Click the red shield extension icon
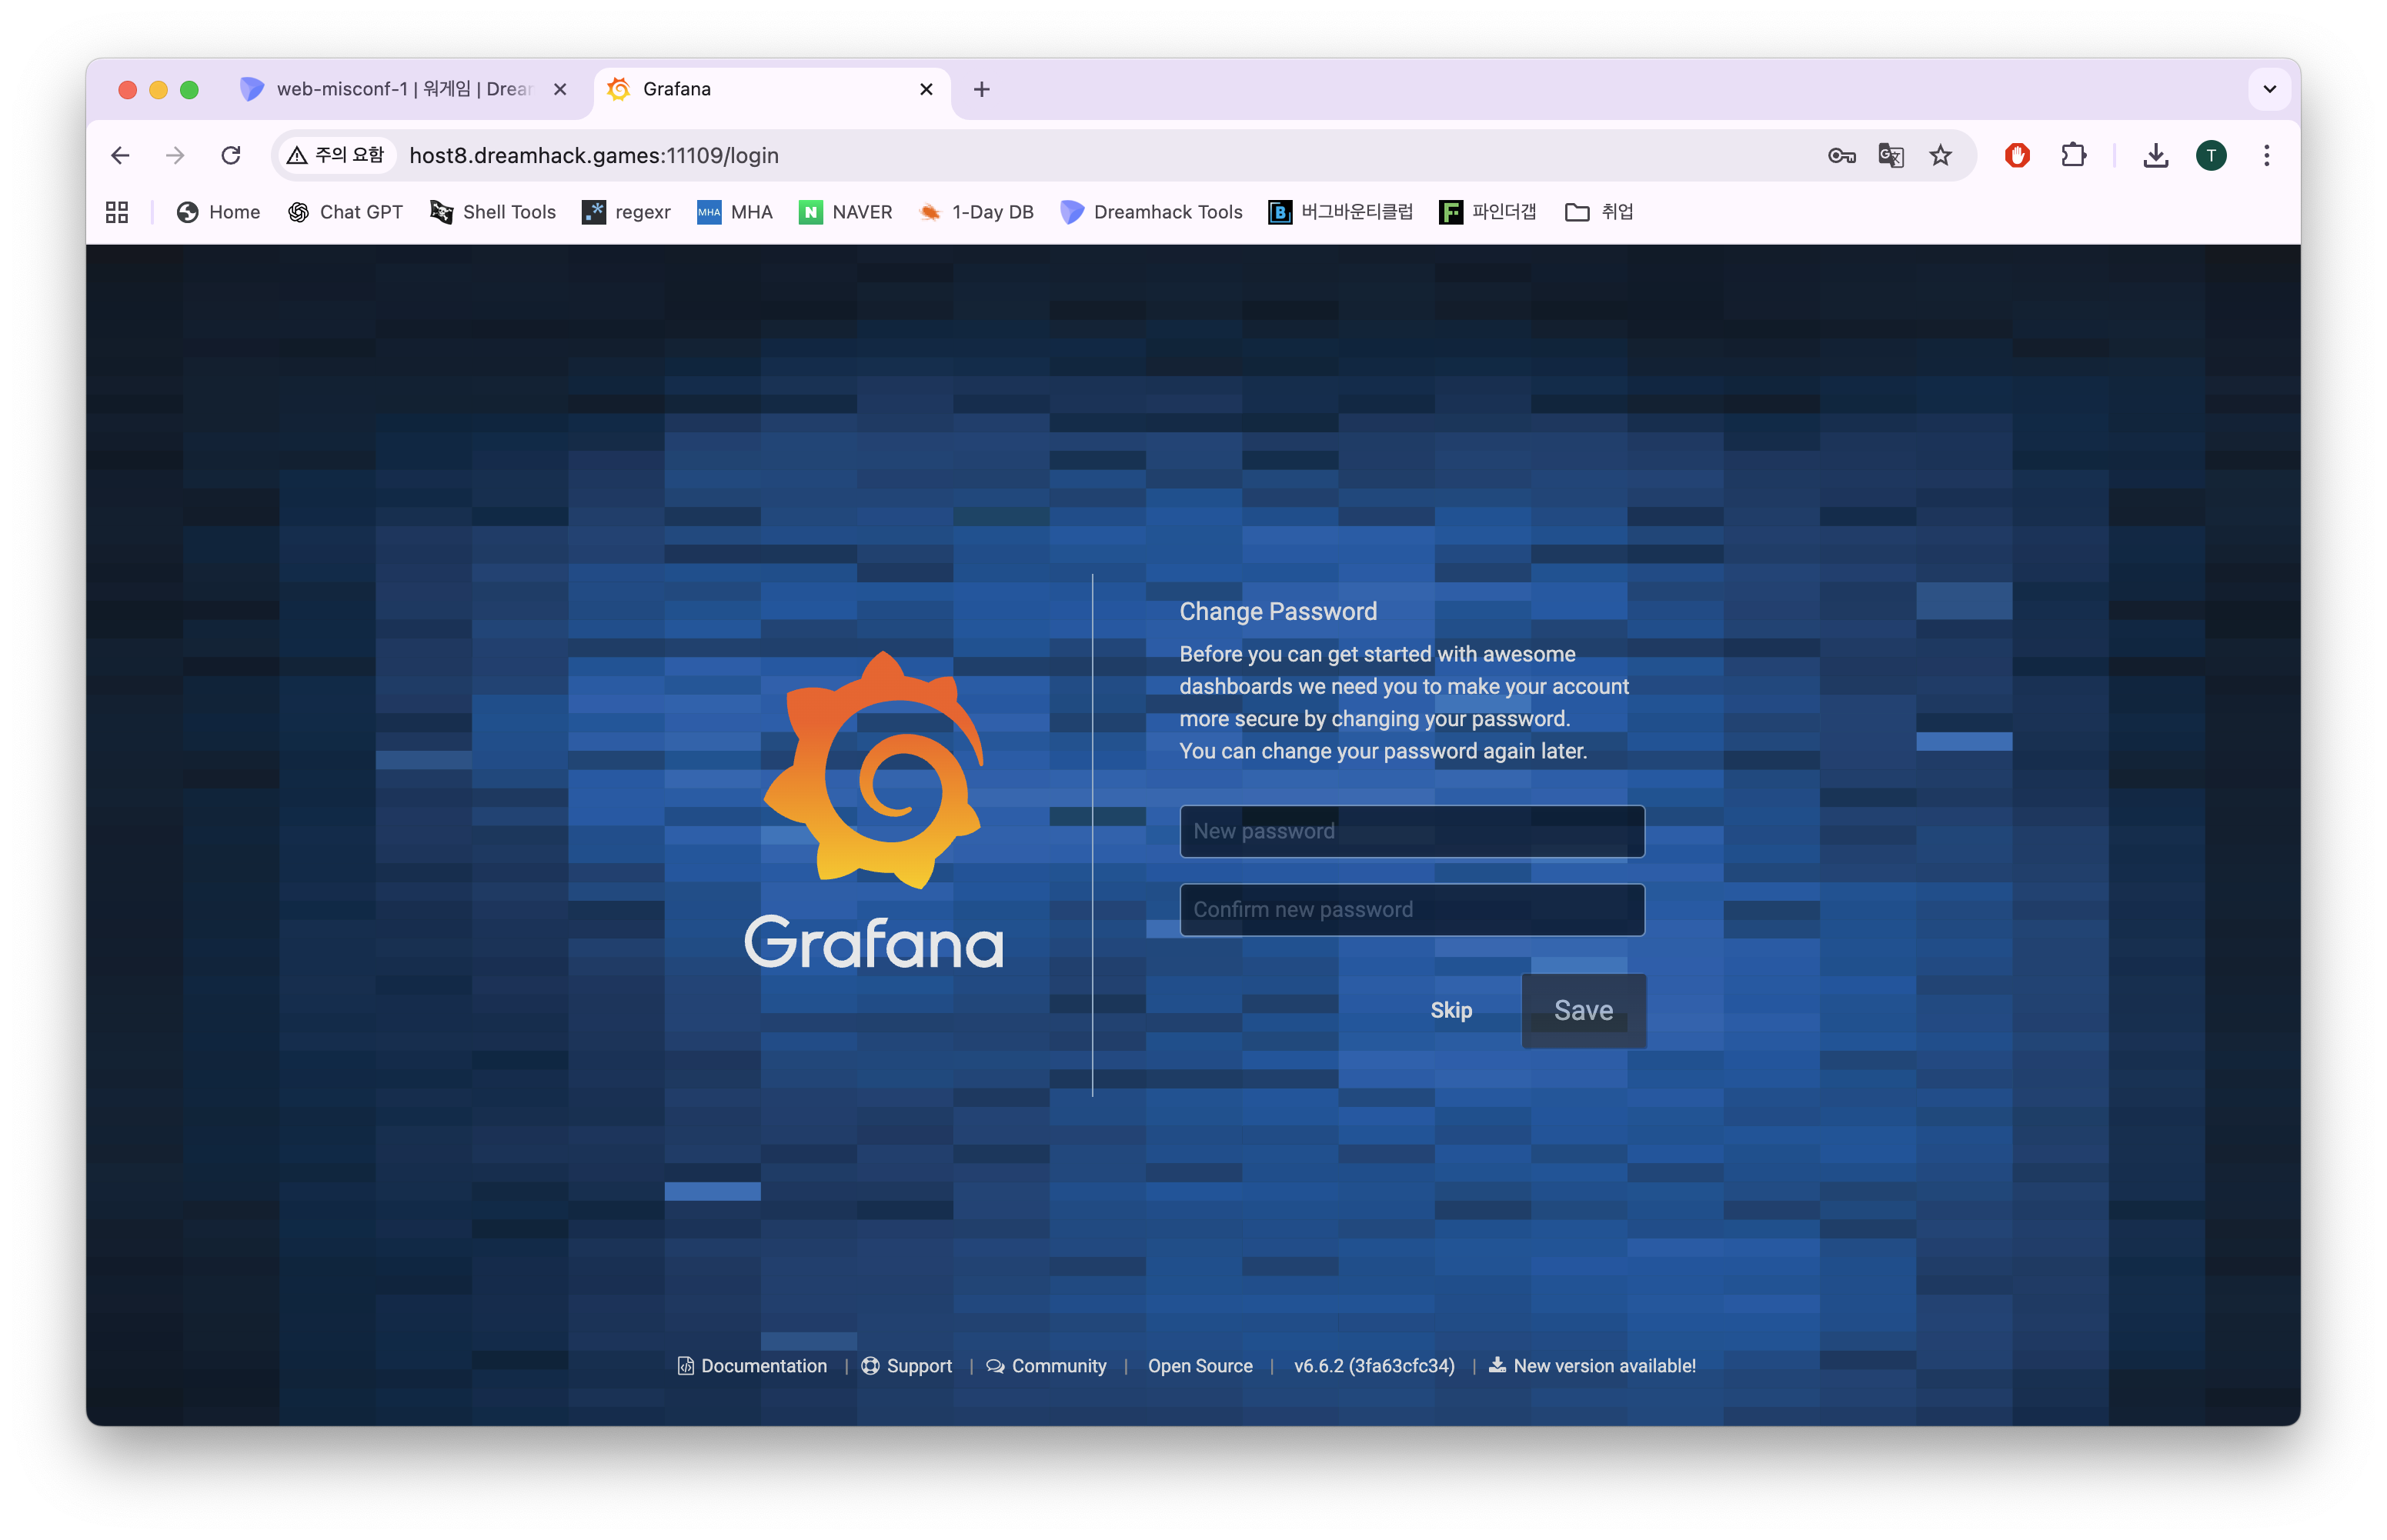 point(2017,155)
